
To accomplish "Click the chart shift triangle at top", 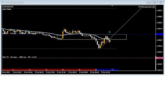I will click(112, 6).
